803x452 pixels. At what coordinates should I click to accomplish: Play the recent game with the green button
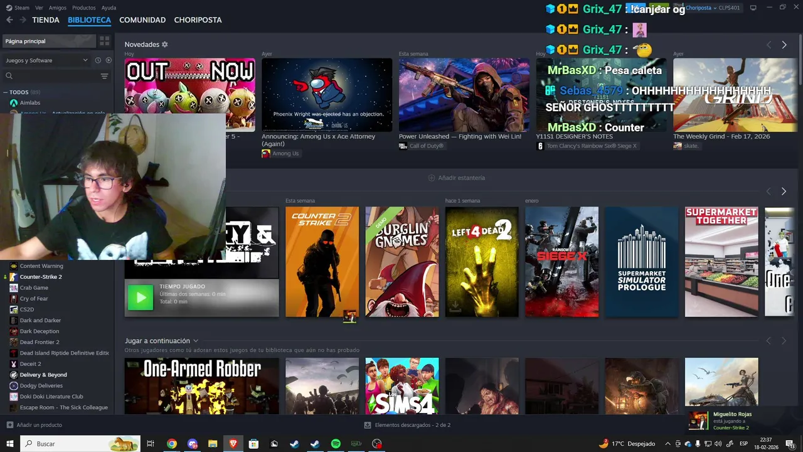coord(140,298)
